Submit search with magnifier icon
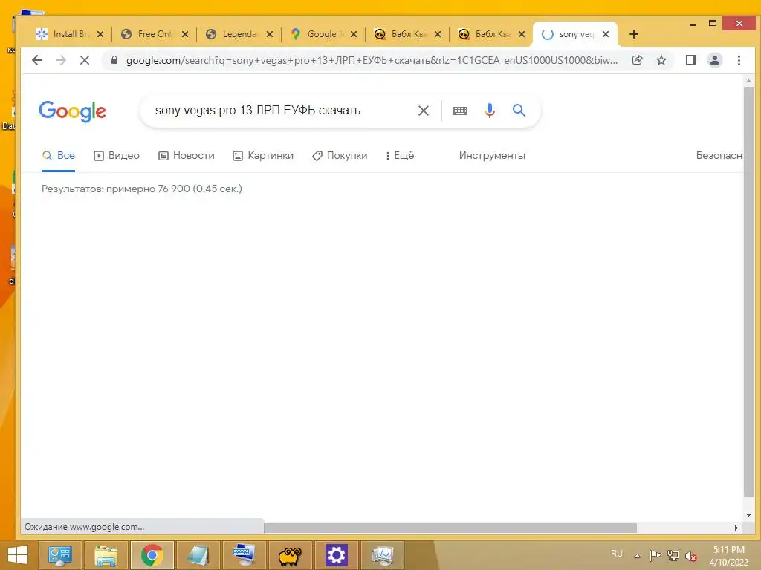The width and height of the screenshot is (761, 570). [x=519, y=111]
